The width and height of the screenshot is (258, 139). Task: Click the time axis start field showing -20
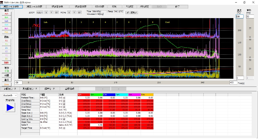[x=18, y=82]
